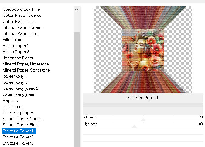Select Rag Paper from list
The width and height of the screenshot is (205, 147).
(13, 107)
